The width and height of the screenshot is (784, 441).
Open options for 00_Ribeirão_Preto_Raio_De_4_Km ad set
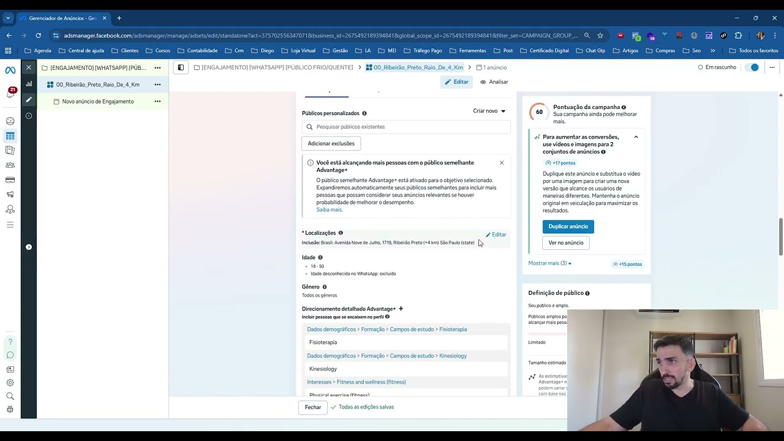coord(157,85)
